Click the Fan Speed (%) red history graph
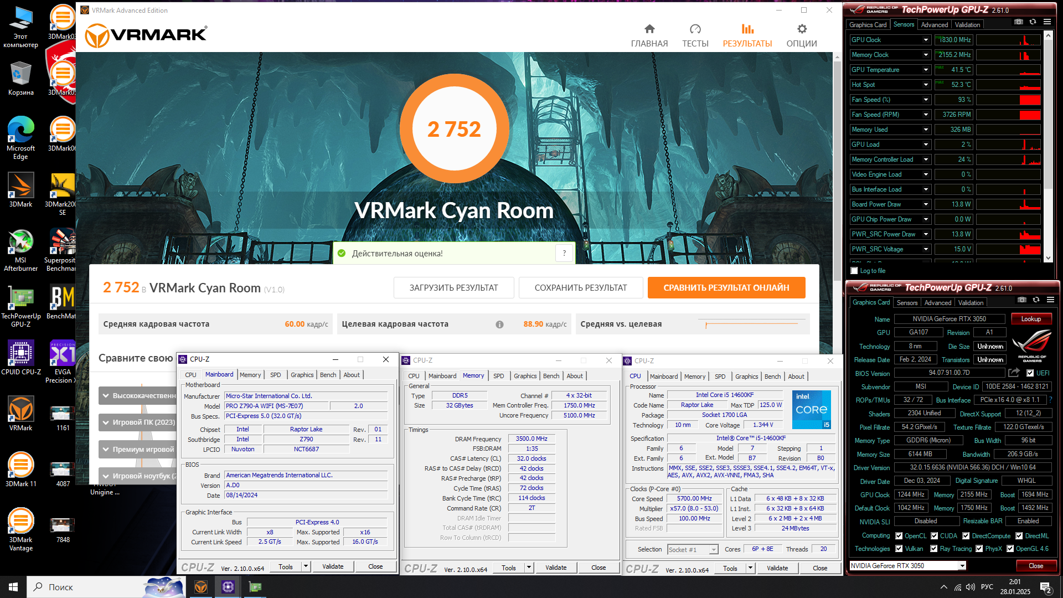Viewport: 1063px width, 598px height. [1008, 100]
